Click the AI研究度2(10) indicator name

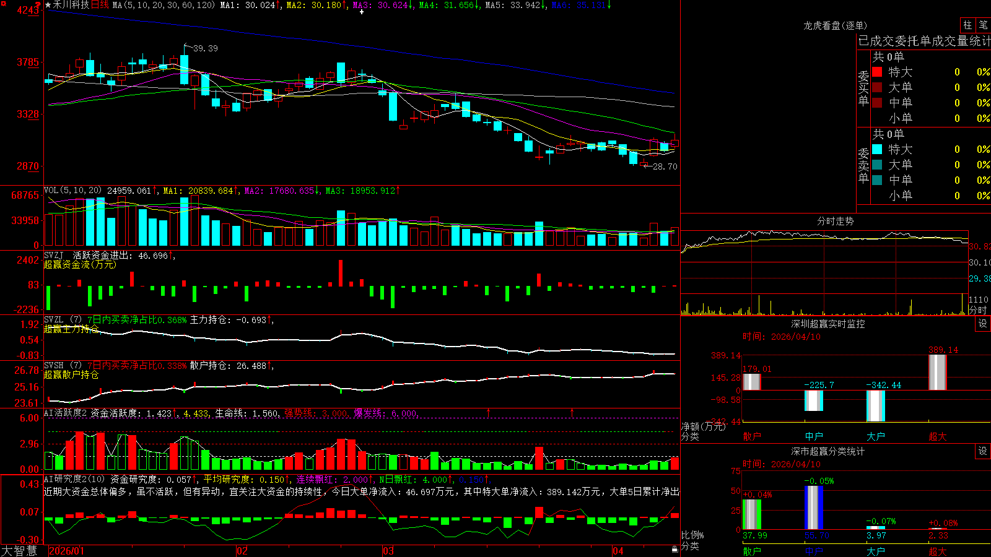[74, 479]
